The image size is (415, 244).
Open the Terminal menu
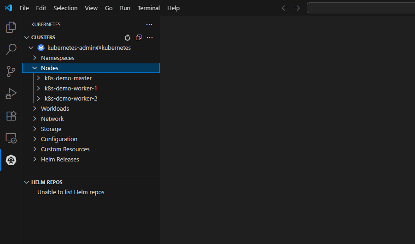(x=148, y=8)
